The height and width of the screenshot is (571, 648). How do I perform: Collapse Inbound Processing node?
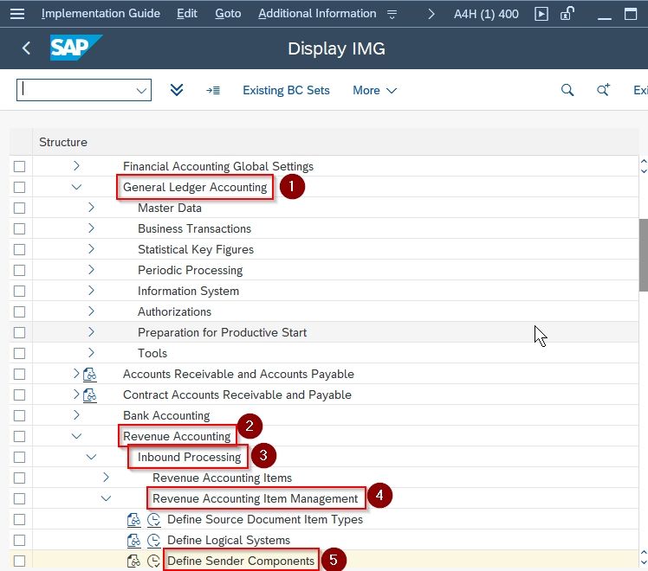[x=91, y=457]
